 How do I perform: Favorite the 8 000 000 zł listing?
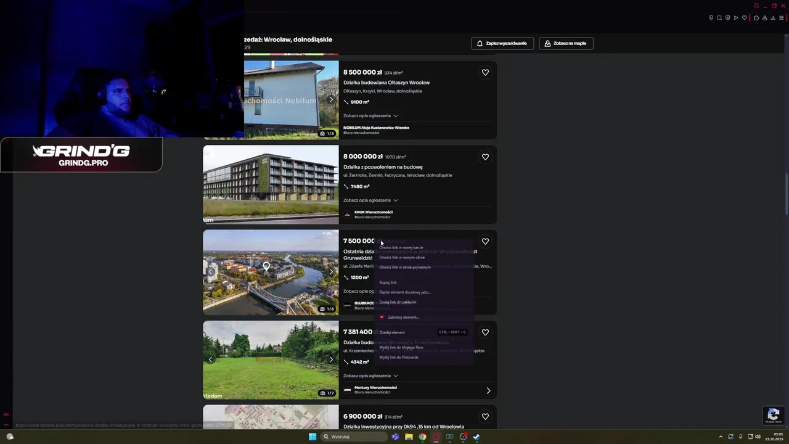coord(485,157)
